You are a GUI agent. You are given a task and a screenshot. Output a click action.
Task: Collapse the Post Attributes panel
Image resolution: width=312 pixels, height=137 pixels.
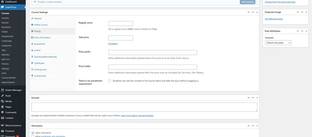[306, 31]
